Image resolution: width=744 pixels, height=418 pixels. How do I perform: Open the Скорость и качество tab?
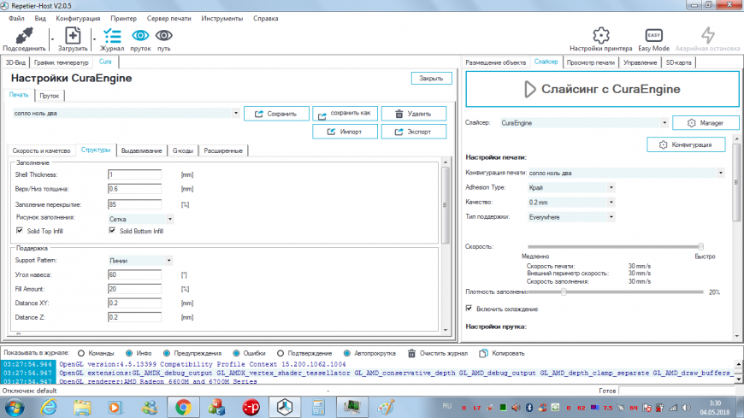point(41,151)
